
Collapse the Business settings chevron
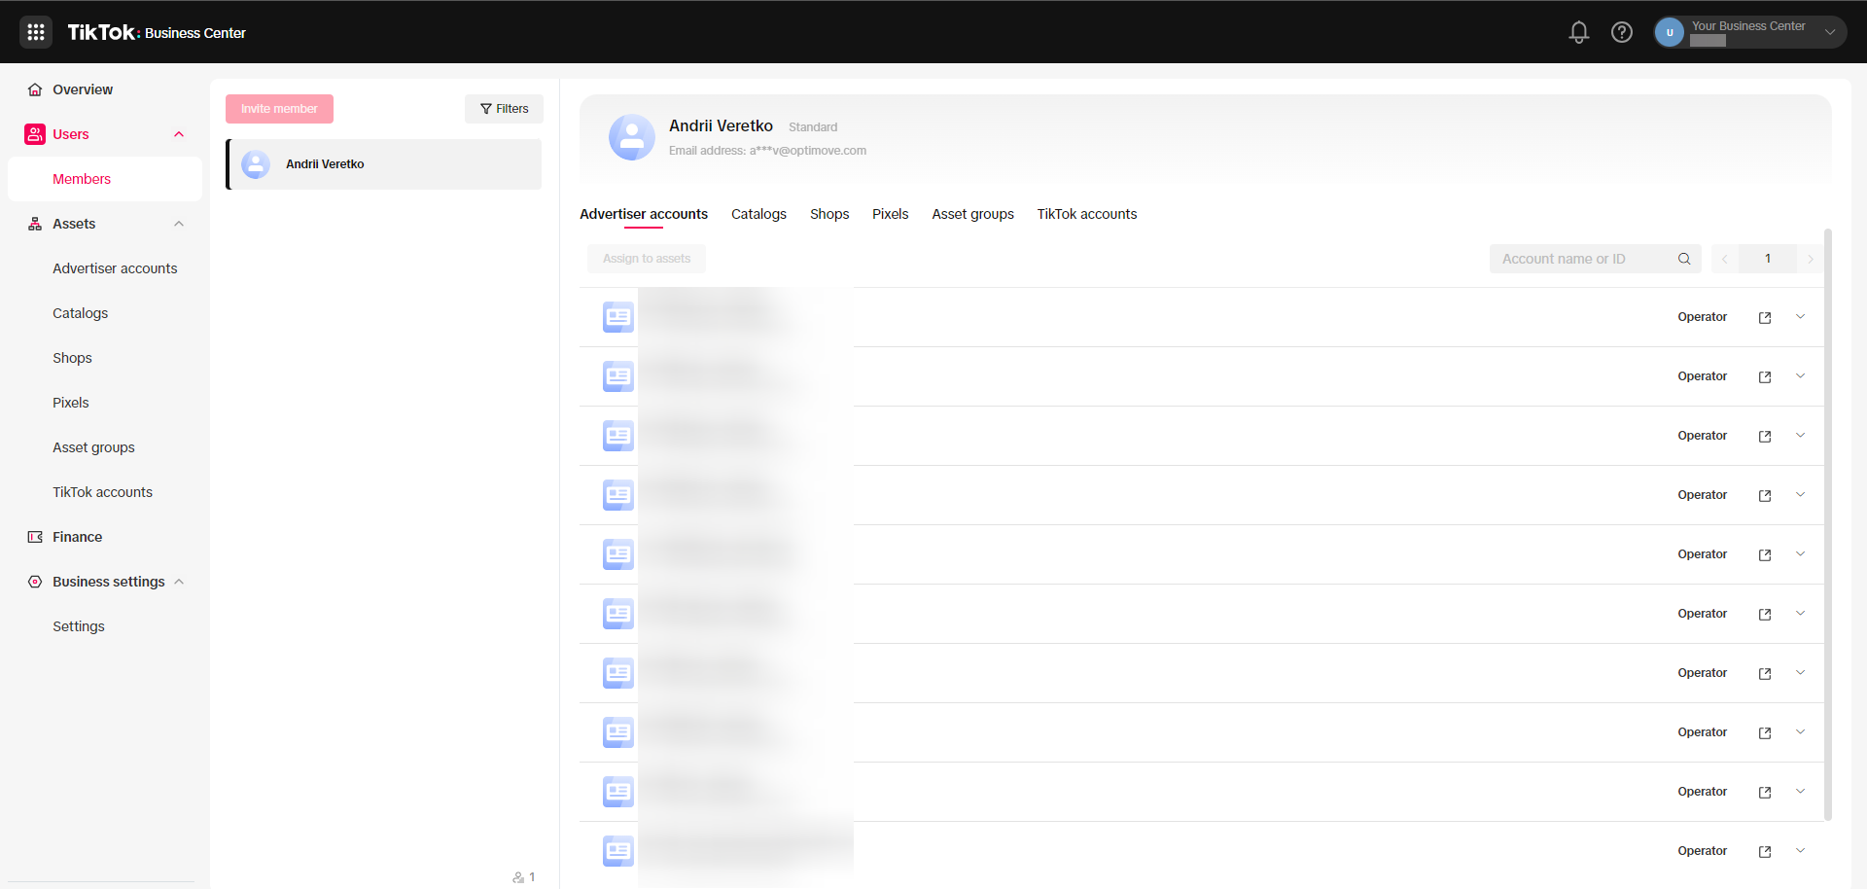[x=179, y=582]
